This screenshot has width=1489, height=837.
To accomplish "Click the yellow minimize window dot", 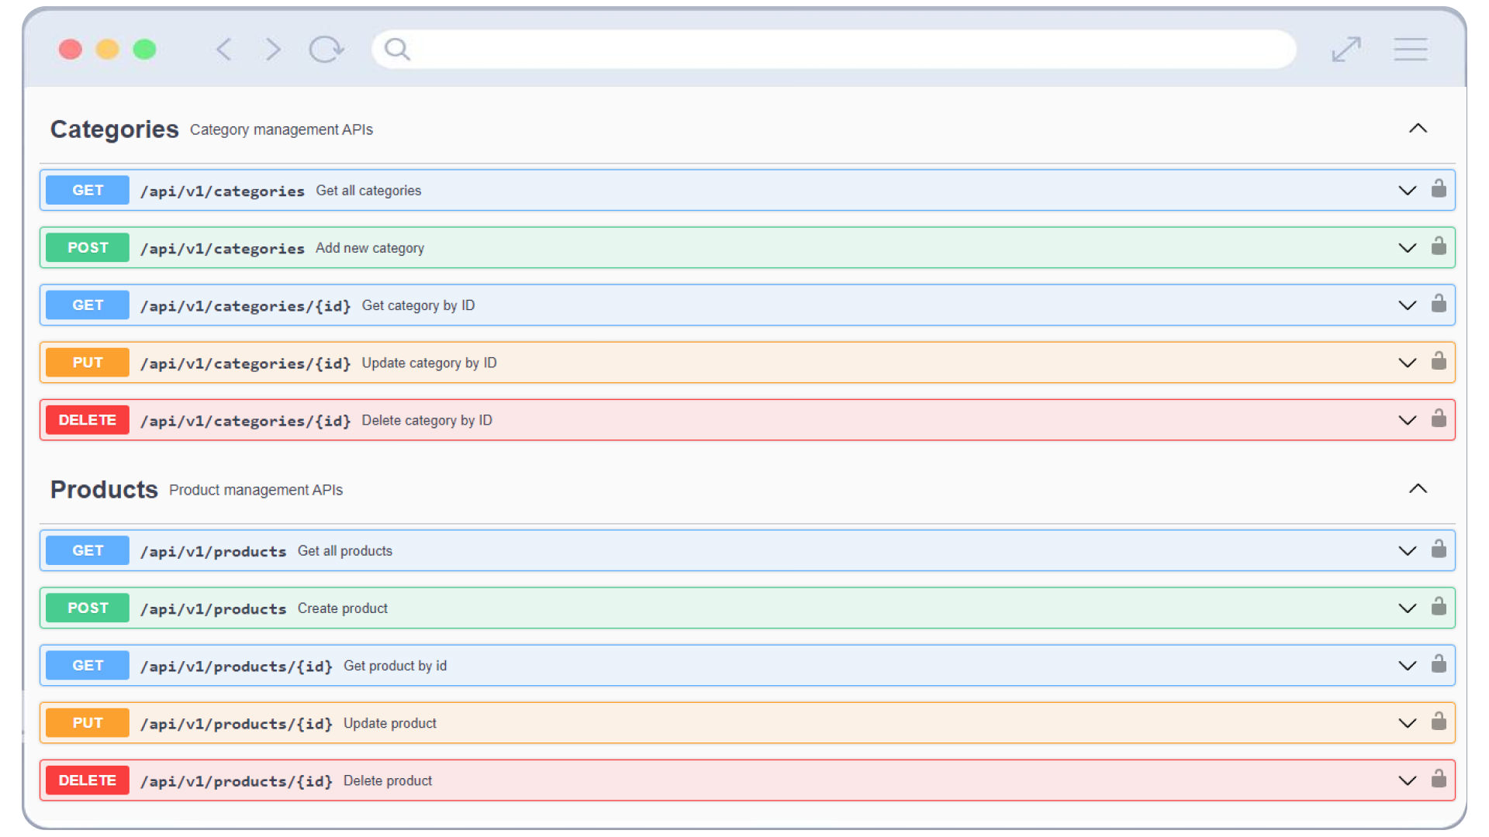I will coord(107,50).
